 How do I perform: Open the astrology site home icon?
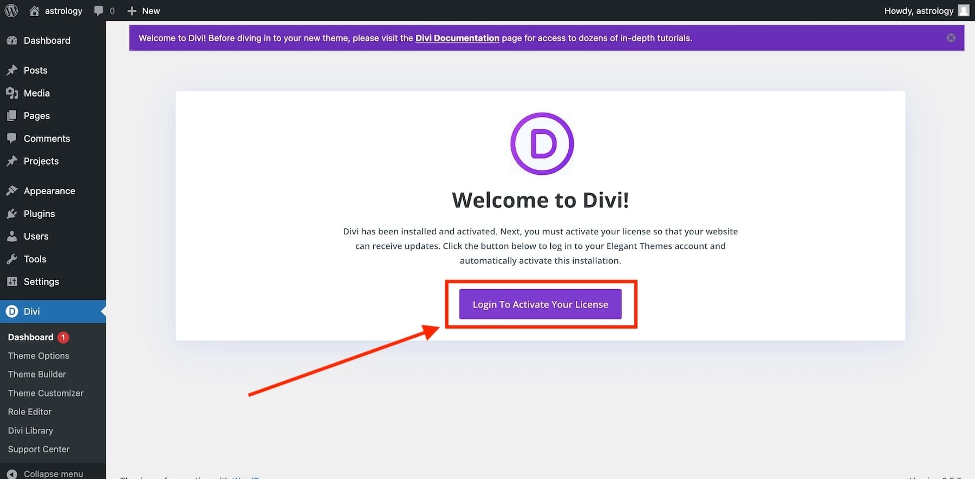[x=34, y=11]
